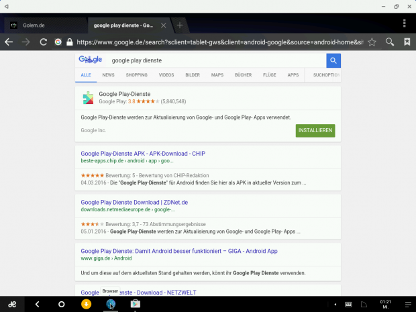Screen dimensions: 416x312
Task: Expand the system tray arrow
Action: pos(335,305)
